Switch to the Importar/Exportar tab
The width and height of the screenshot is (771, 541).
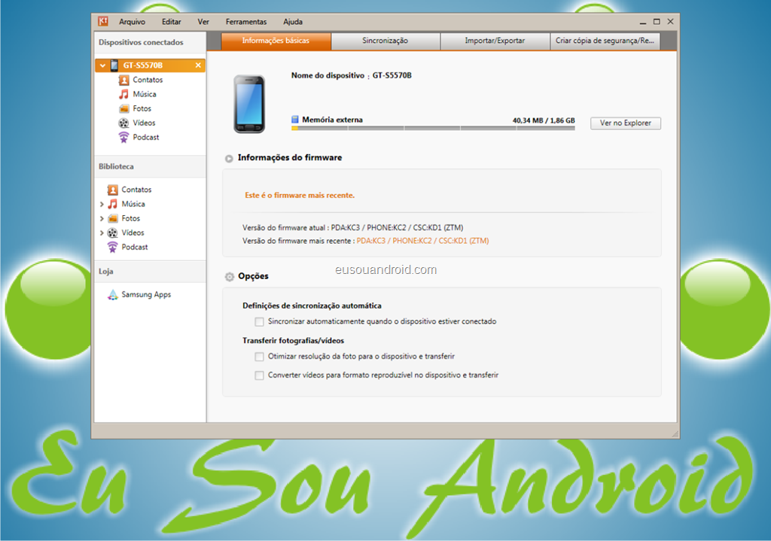tap(495, 41)
